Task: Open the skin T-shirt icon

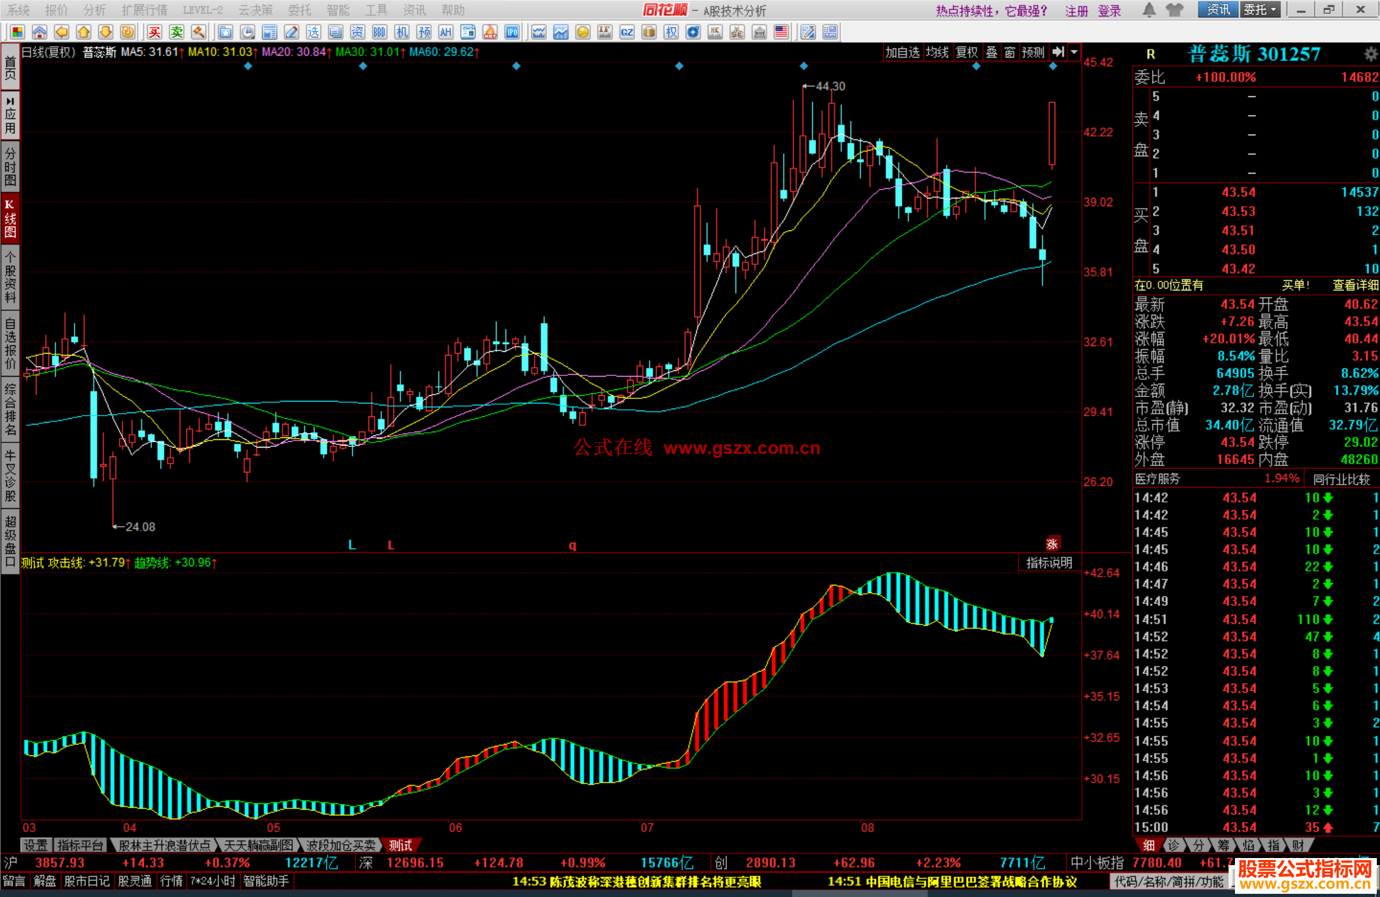Action: (1174, 10)
